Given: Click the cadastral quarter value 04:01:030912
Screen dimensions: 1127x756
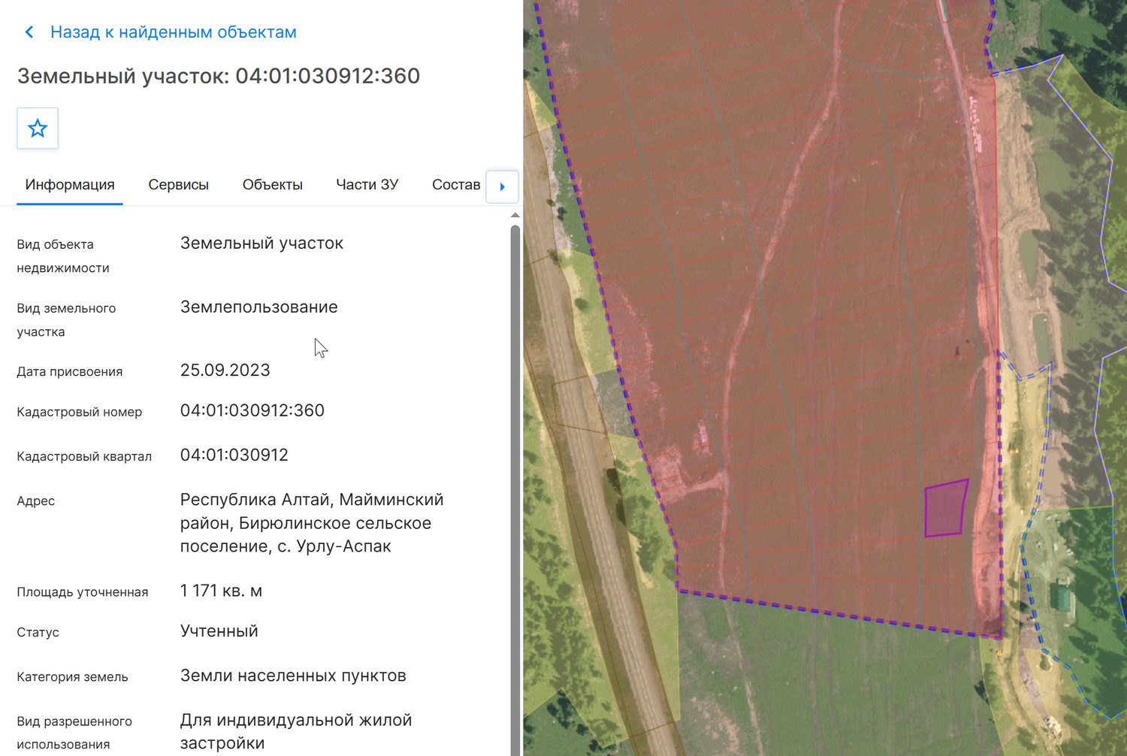Looking at the screenshot, I should 234,455.
